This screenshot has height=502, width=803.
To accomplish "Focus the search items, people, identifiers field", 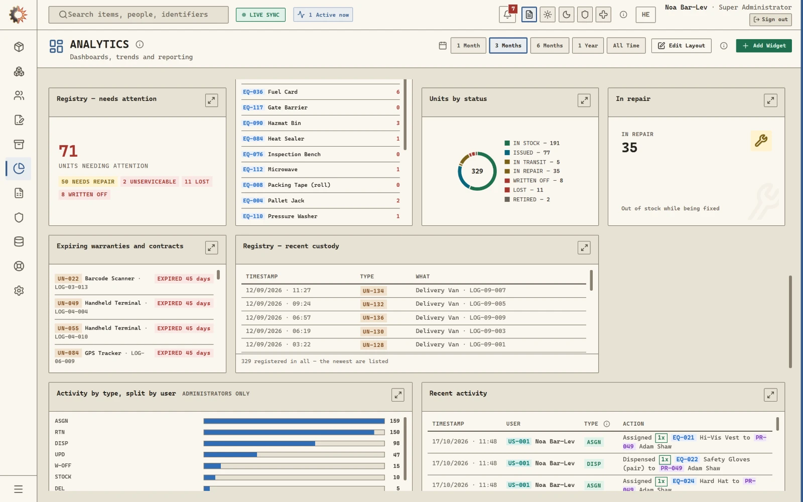I will point(139,15).
